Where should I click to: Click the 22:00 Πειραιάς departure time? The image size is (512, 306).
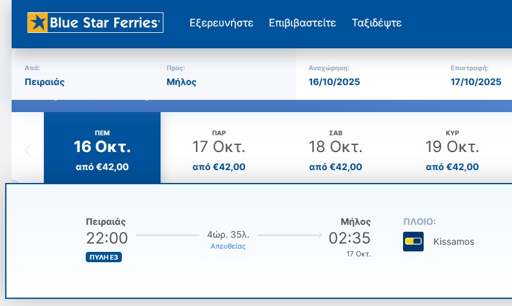click(x=107, y=238)
